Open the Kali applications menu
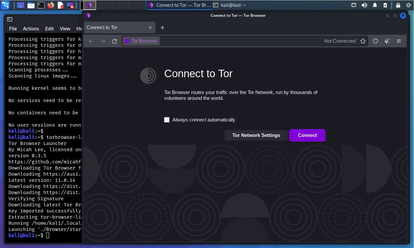Screen dimensions: 414x248 tap(5, 5)
